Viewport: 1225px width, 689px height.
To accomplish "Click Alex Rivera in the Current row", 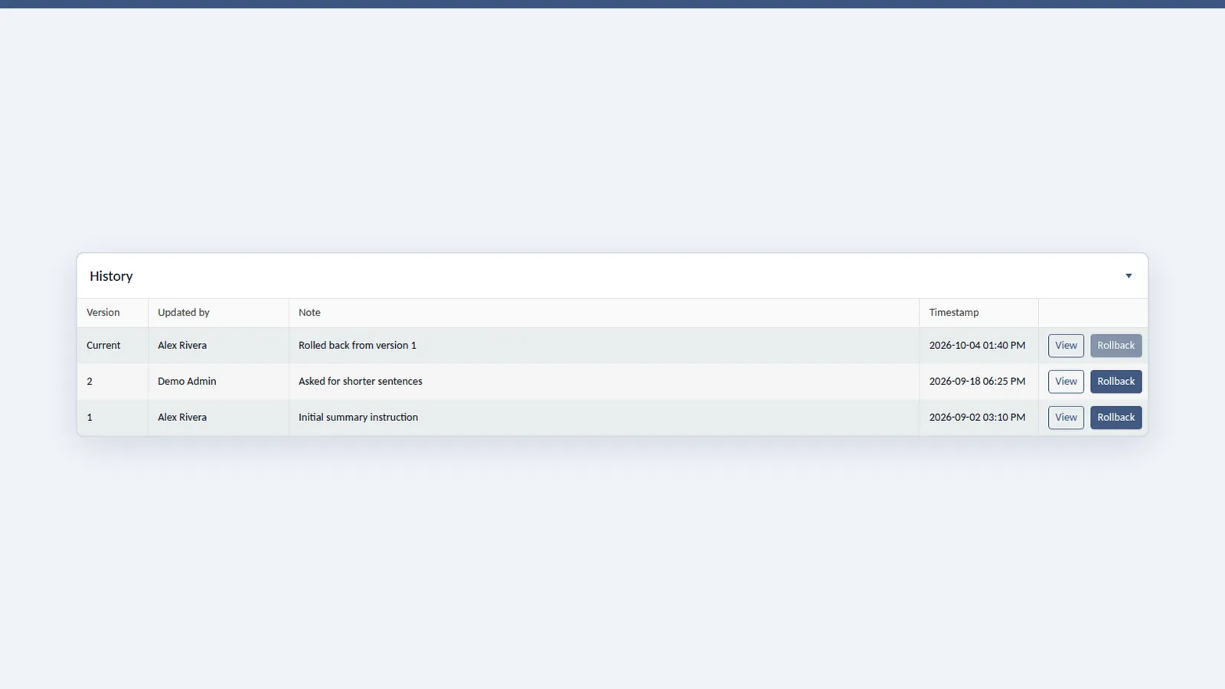I will coord(182,345).
